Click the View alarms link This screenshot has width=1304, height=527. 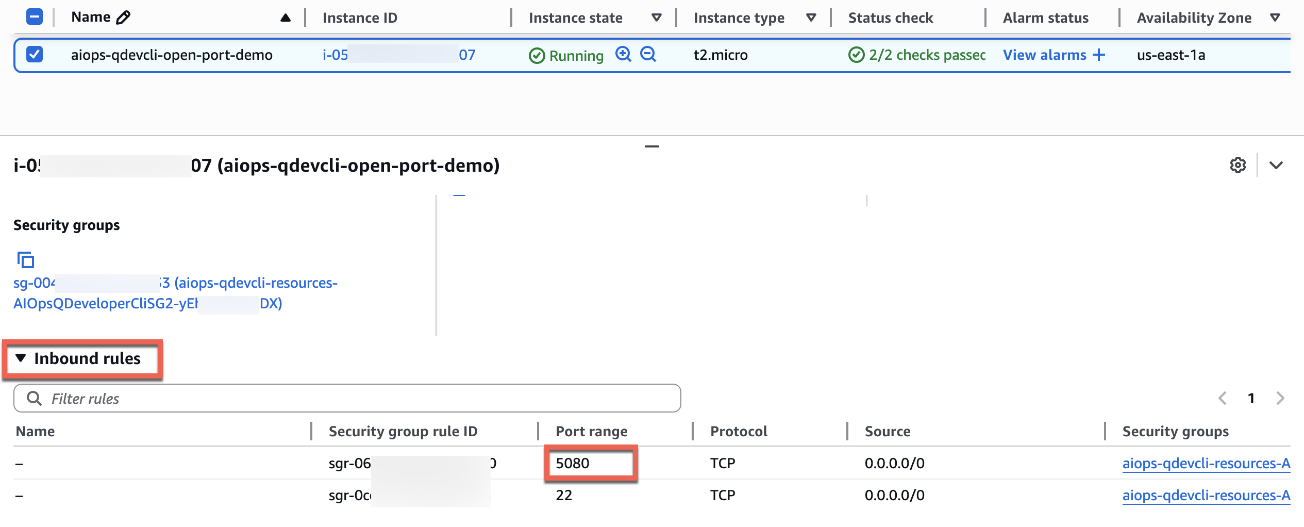(1044, 55)
